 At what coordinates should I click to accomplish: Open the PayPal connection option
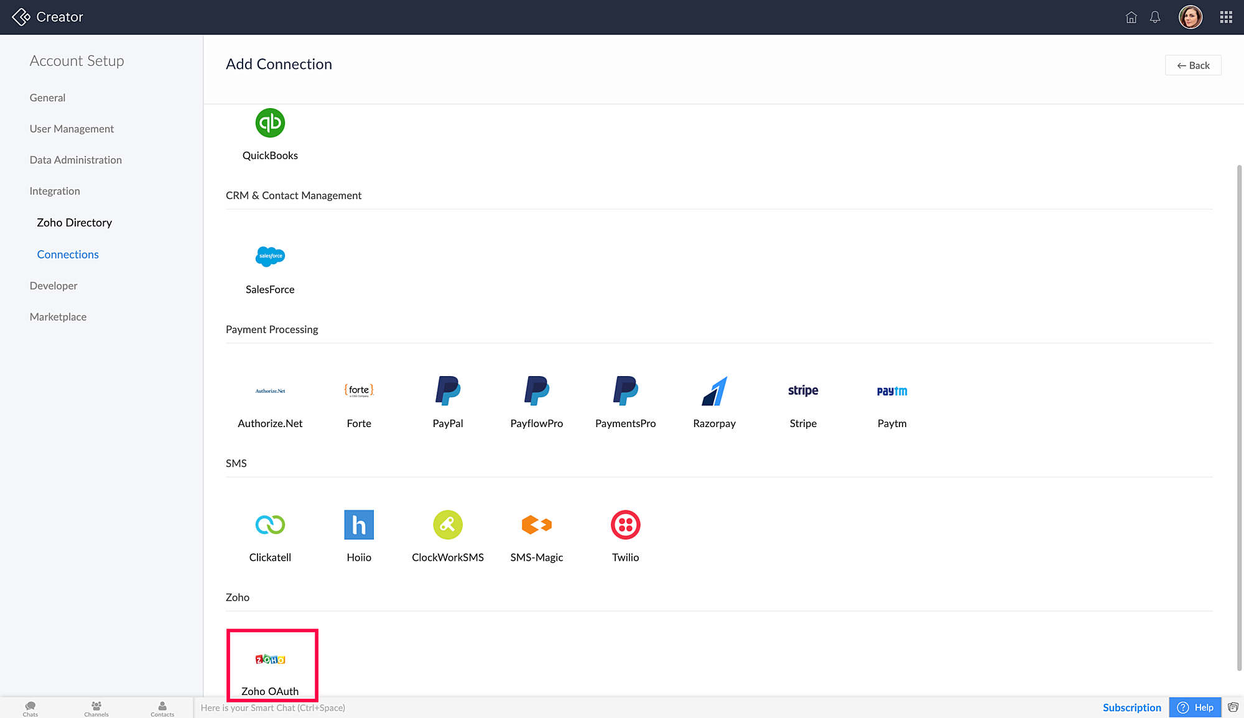[x=448, y=390]
